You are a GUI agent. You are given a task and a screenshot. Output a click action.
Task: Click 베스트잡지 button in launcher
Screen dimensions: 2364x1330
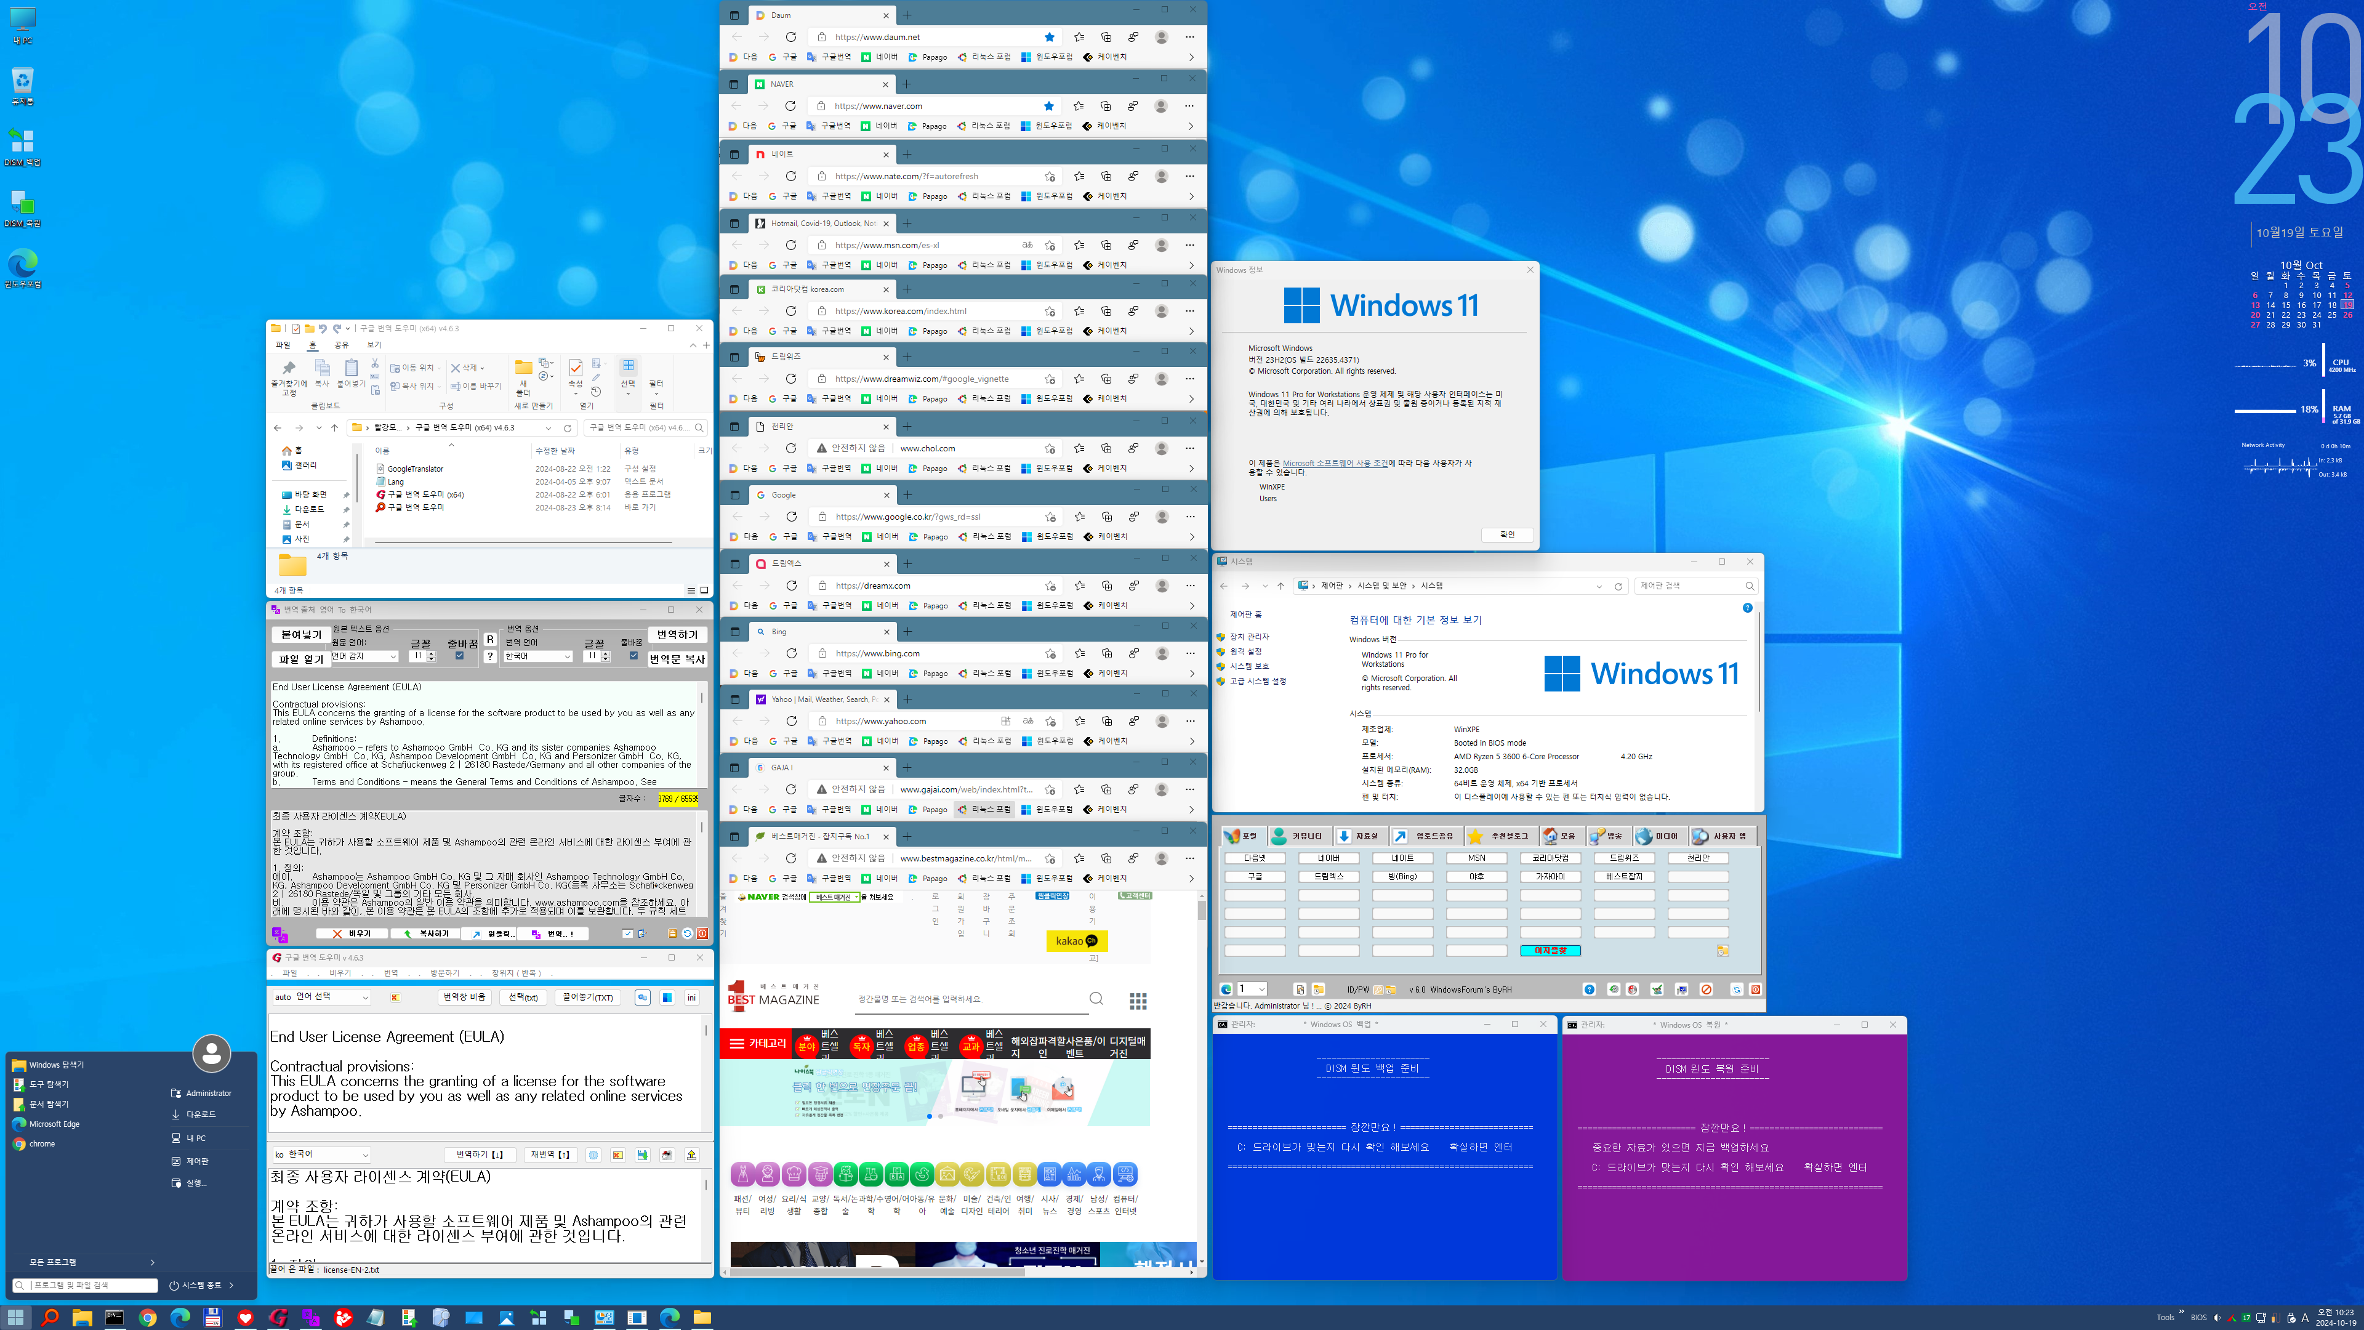1625,877
